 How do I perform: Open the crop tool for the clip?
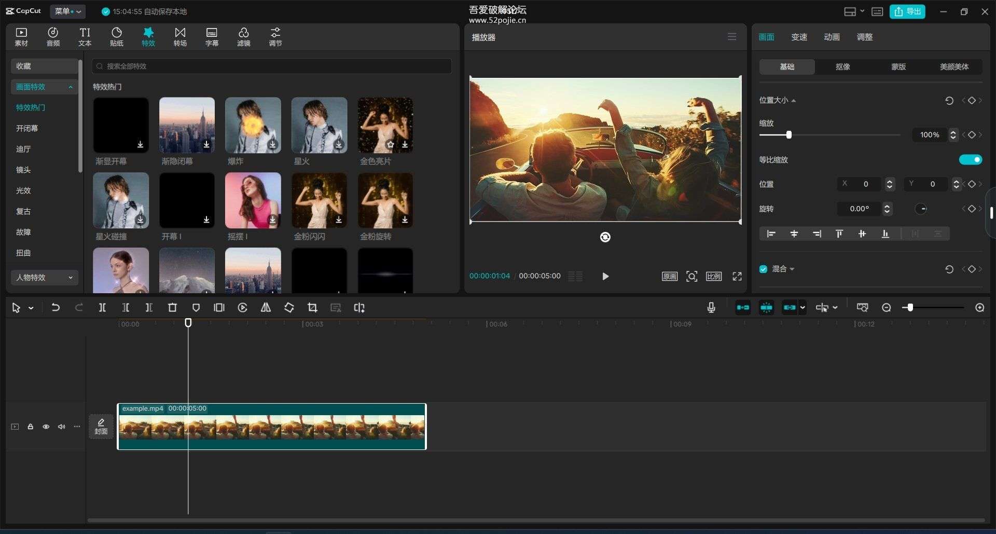[x=312, y=307]
